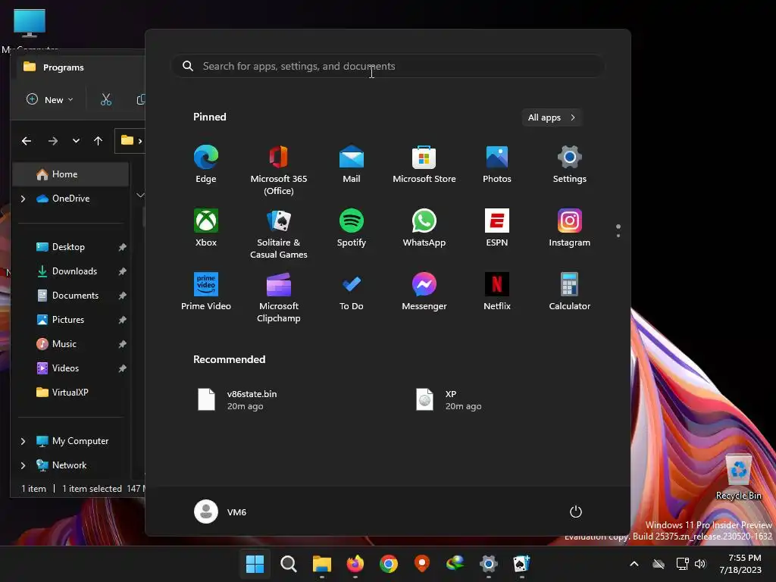Go back in File Explorer
The width and height of the screenshot is (776, 582).
click(x=27, y=141)
